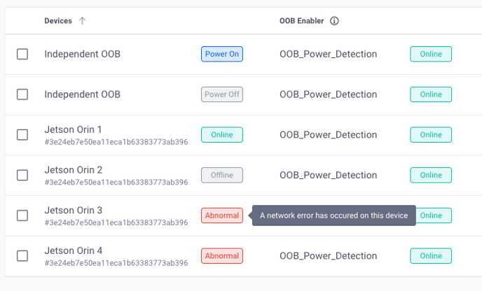Click Jetson Orin 1 Online status badge
This screenshot has height=291, width=482.
coord(221,134)
